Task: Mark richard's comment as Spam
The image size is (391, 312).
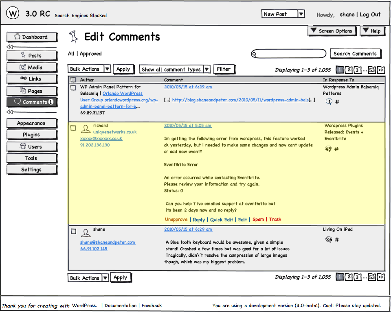Action: pyautogui.click(x=258, y=219)
